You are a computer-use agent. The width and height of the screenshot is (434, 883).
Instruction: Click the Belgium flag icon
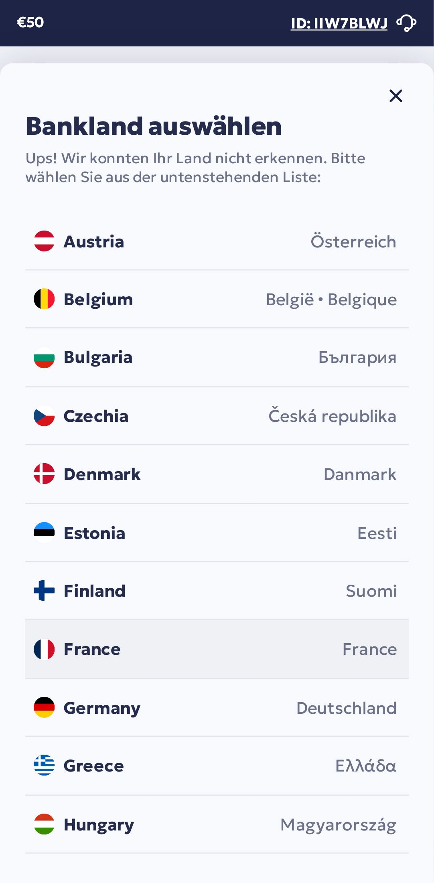coord(44,299)
